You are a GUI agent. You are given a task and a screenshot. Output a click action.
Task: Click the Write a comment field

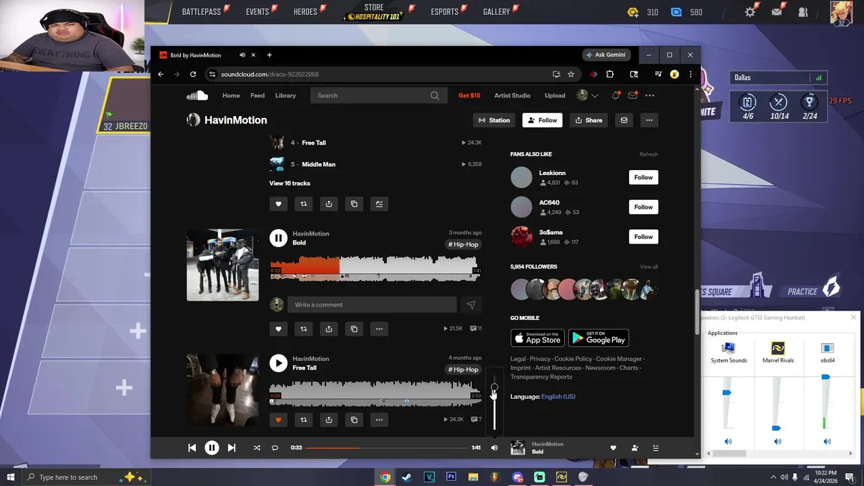(372, 304)
